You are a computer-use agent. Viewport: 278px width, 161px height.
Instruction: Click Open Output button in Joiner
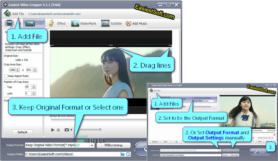pos(234,155)
